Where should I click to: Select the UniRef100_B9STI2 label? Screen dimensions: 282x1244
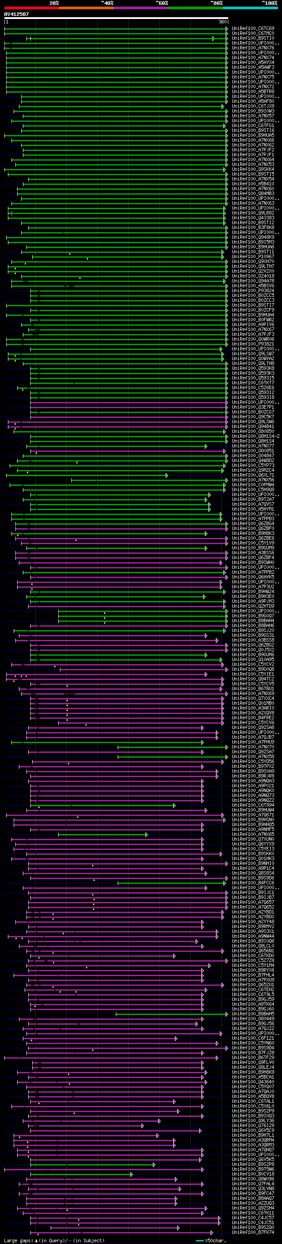(253, 222)
